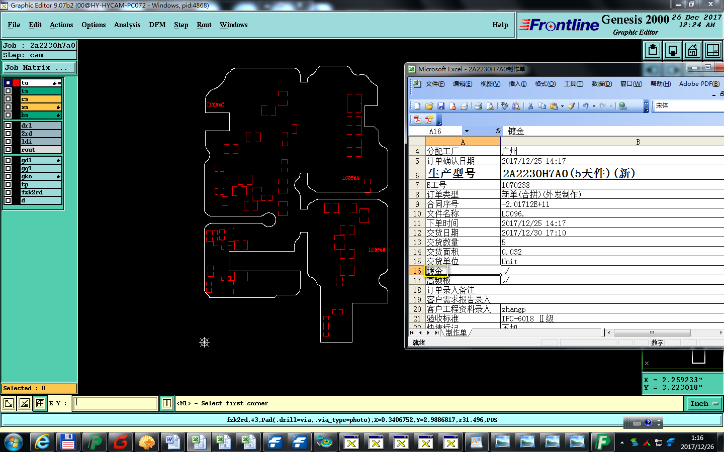Click the first Adobe PDF convert icon
Viewport: 724px width, 452px height.
[x=417, y=120]
